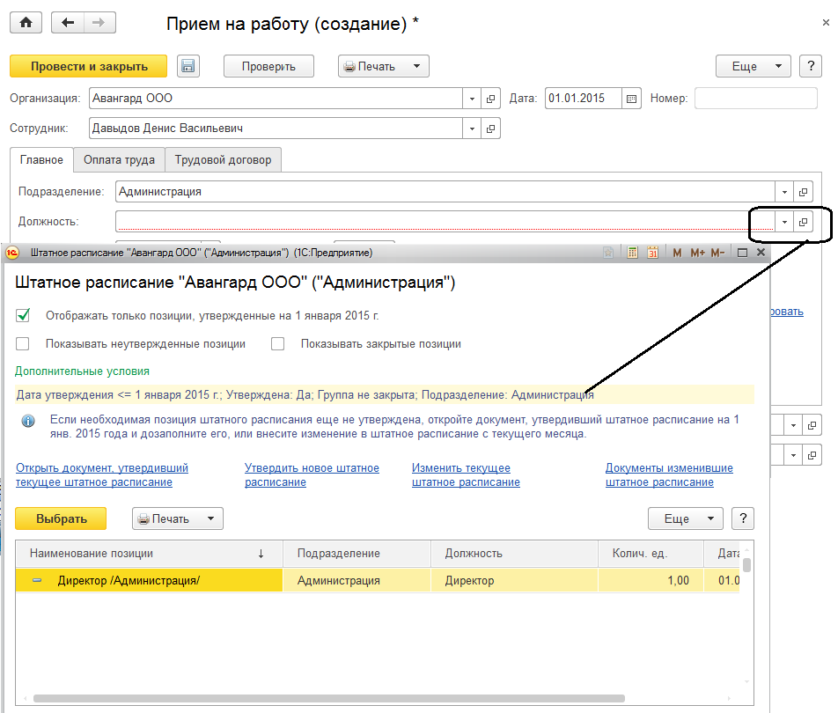This screenshot has width=838, height=713.
Task: Open the date picker next to Дата field
Action: [x=631, y=99]
